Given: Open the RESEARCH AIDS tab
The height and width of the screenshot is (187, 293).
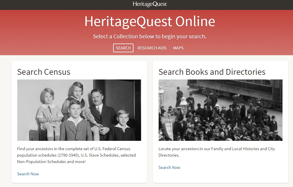Looking at the screenshot, I should [x=152, y=48].
